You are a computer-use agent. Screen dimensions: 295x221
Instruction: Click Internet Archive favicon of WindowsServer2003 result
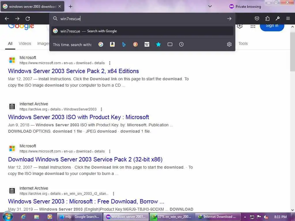click(x=12, y=106)
